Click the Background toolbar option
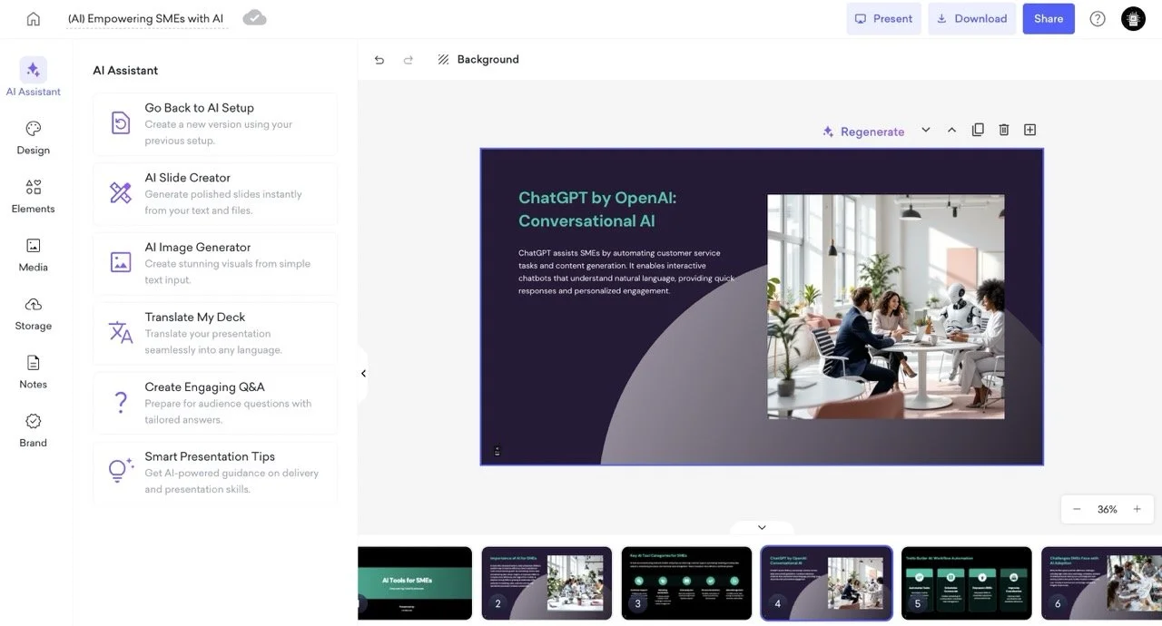Image resolution: width=1162 pixels, height=626 pixels. tap(478, 60)
